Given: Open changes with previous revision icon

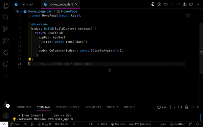Looking at the screenshot, I should [165, 4].
